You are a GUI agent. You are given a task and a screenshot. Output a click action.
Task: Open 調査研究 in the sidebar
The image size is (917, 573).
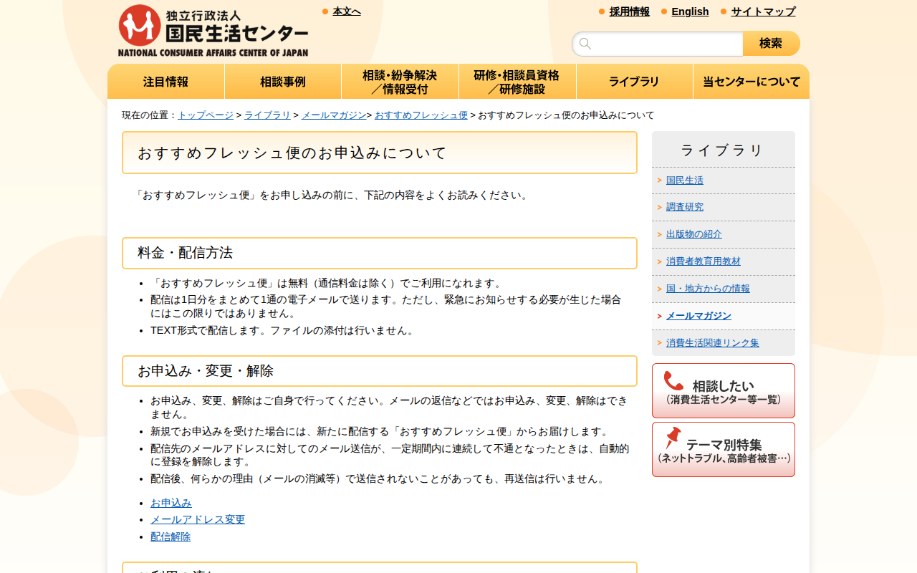(x=685, y=207)
